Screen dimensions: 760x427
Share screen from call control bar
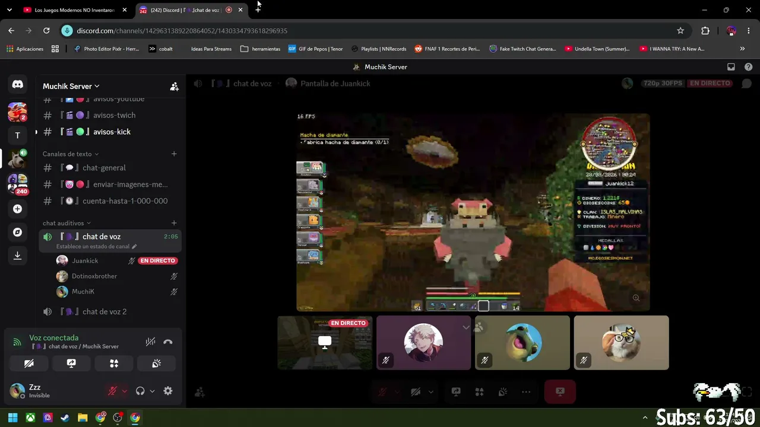[x=456, y=391]
